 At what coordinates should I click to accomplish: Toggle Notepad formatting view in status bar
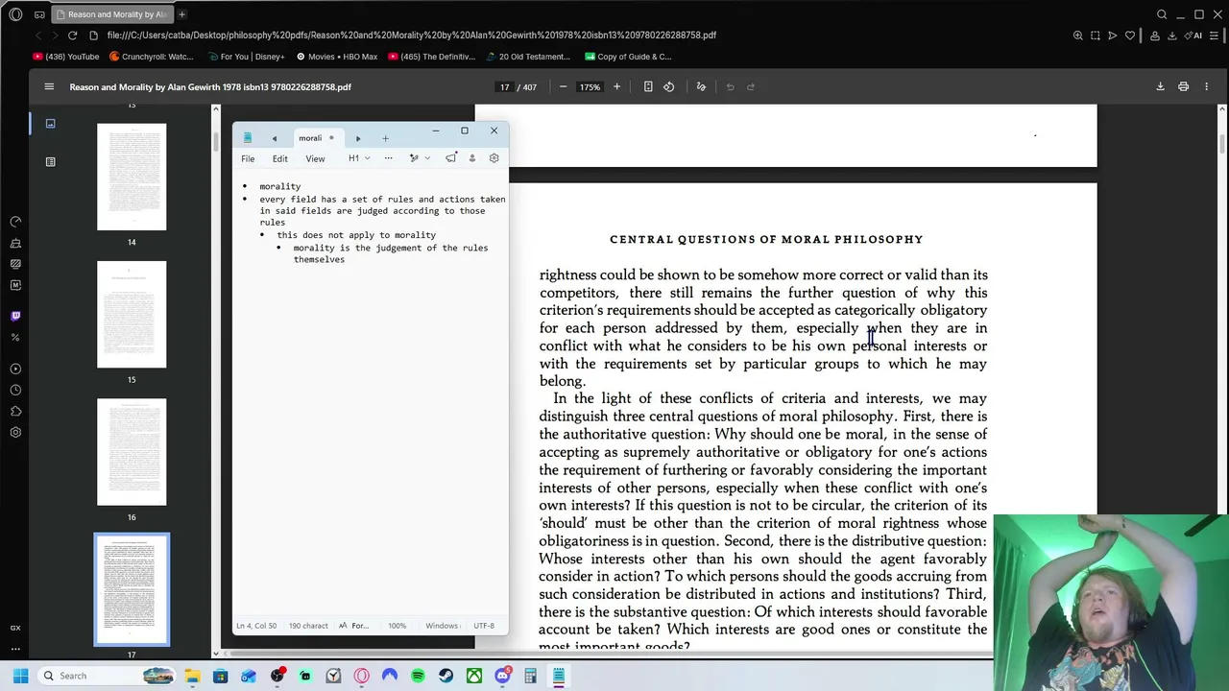pos(353,626)
